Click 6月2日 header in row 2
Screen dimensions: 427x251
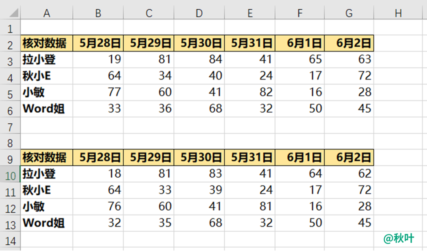pyautogui.click(x=349, y=43)
